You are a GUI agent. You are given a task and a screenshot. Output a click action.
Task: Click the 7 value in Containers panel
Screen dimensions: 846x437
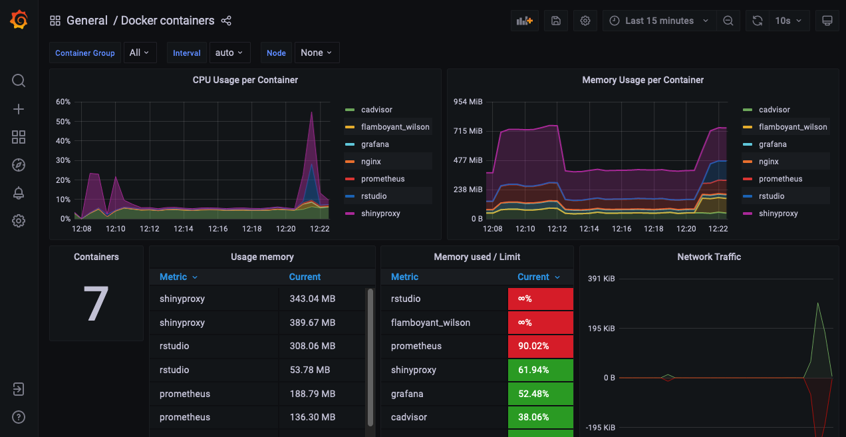point(96,303)
